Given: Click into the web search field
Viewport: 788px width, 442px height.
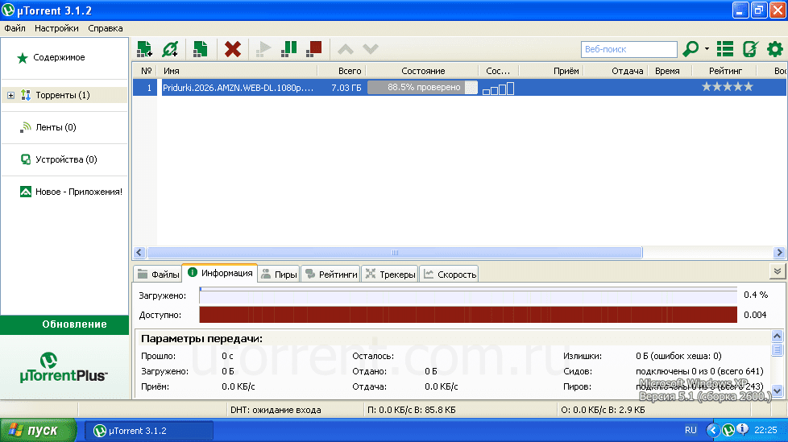Looking at the screenshot, I should [629, 49].
